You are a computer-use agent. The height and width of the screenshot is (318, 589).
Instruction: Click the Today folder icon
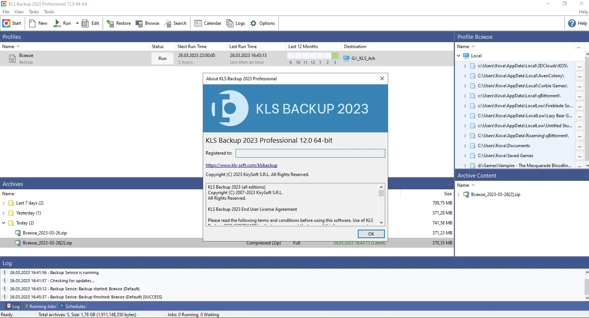tap(11, 223)
